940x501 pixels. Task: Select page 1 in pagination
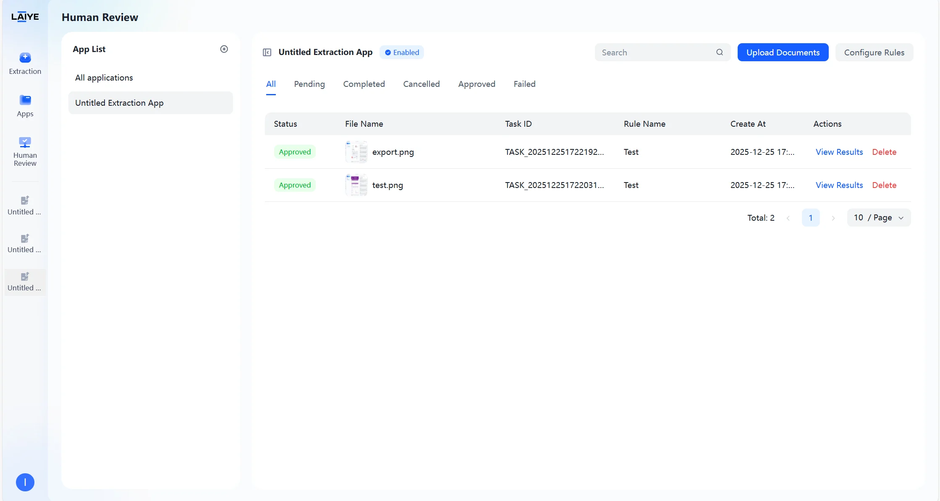tap(811, 218)
